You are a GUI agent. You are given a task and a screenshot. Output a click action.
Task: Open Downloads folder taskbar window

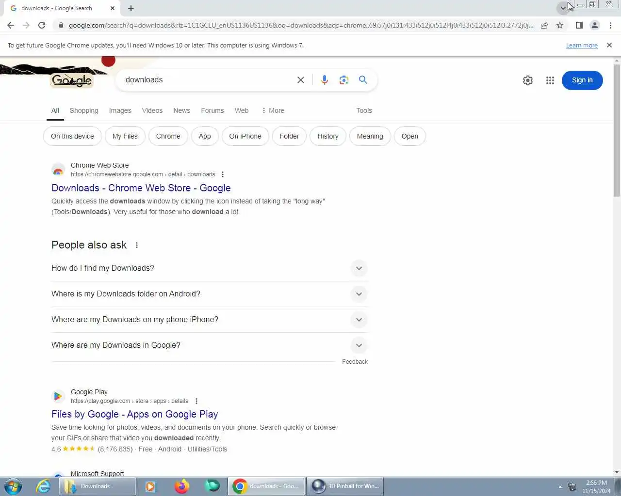pos(98,486)
